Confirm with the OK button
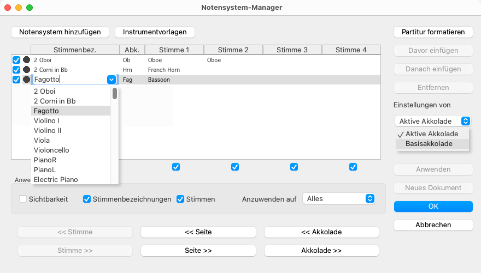 pos(433,207)
